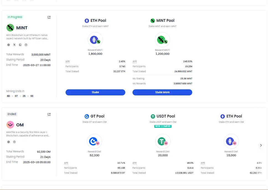Click underlined APR label in MINT ETH Pool
The width and height of the screenshot is (268, 190).
67,61
